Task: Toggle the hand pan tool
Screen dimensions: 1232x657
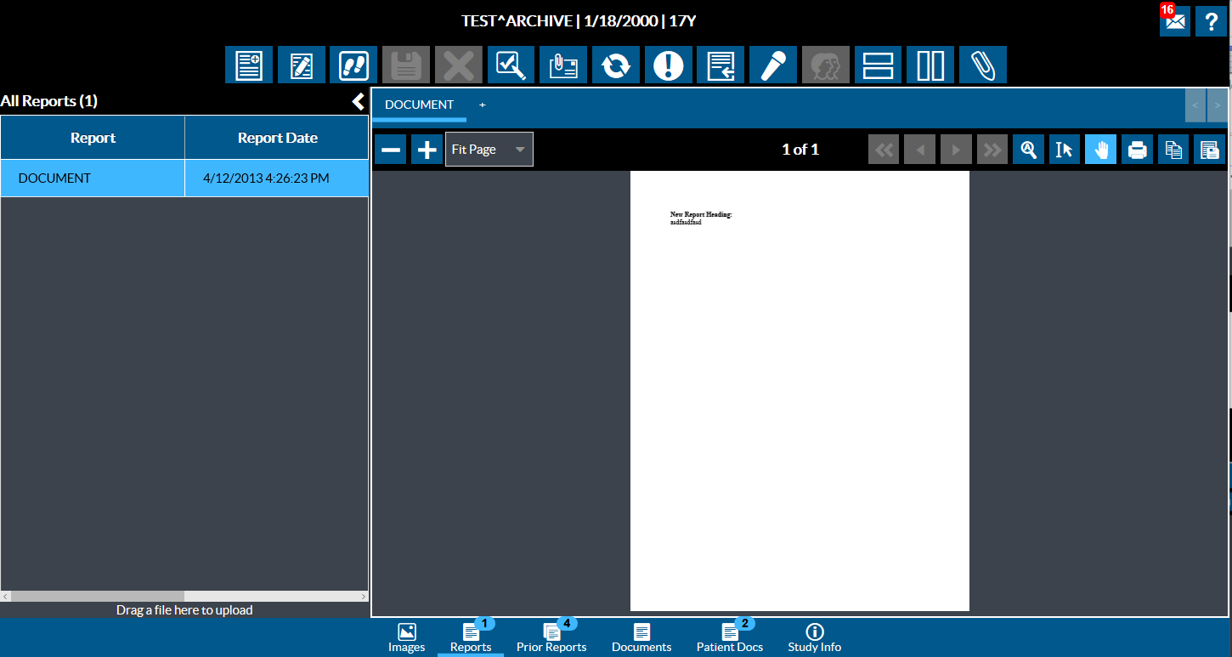Action: coord(1100,150)
